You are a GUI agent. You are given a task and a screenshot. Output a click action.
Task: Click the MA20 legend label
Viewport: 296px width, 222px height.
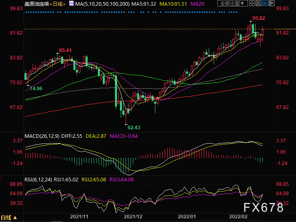click(197, 4)
